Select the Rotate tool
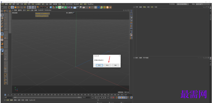The image size is (212, 103). 18,7
